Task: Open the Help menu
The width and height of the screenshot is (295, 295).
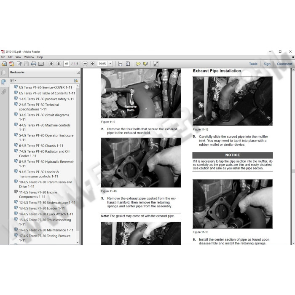Action: (40, 57)
